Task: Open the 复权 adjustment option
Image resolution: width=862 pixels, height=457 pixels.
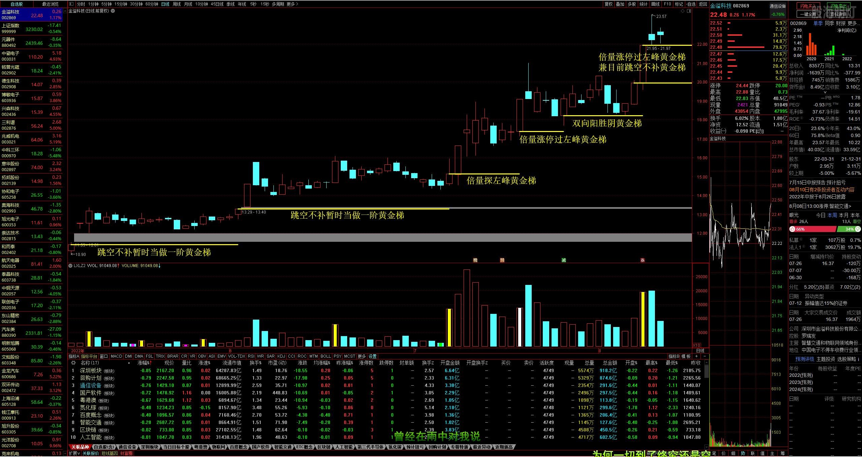Action: 608,4
